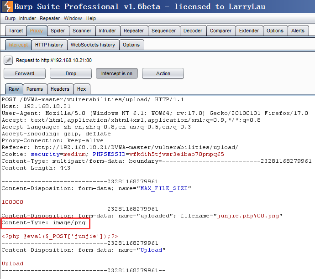Select the Raw request view tab
This screenshot has height=279, width=315.
[14, 89]
